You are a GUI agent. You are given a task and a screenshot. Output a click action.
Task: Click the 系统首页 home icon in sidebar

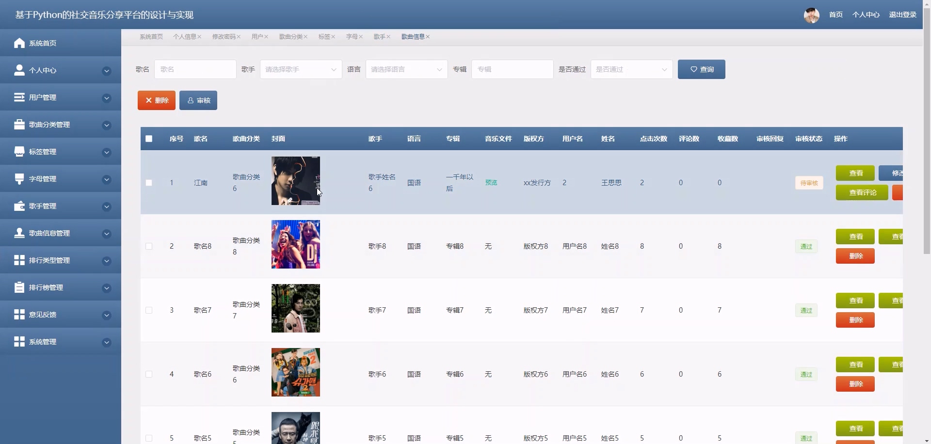pos(19,43)
